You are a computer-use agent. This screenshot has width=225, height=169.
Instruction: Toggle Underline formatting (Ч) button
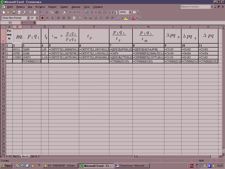(52, 18)
